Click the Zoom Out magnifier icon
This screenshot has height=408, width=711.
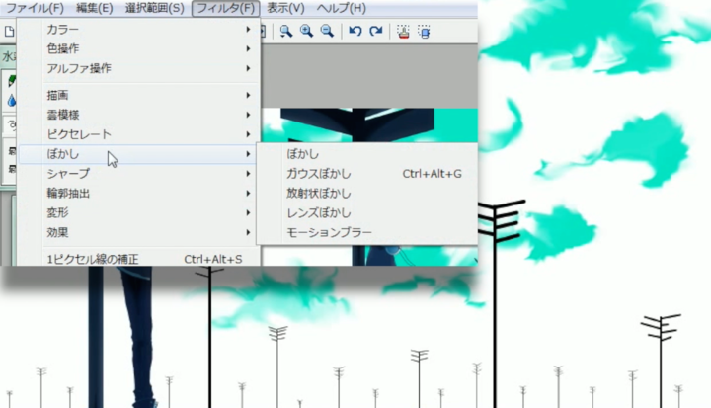tap(327, 31)
